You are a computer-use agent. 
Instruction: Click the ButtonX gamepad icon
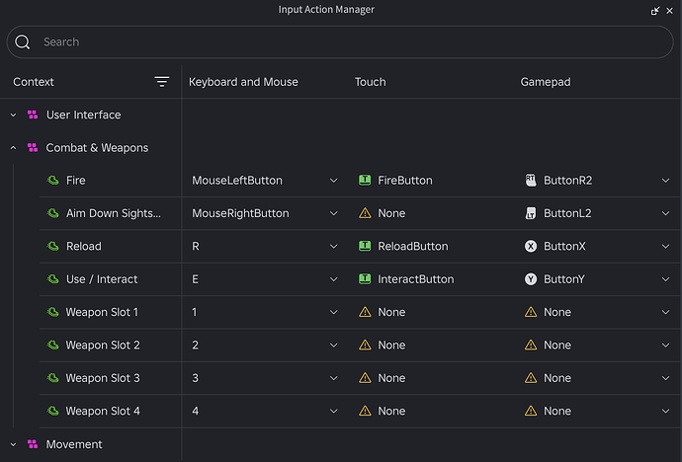[531, 246]
